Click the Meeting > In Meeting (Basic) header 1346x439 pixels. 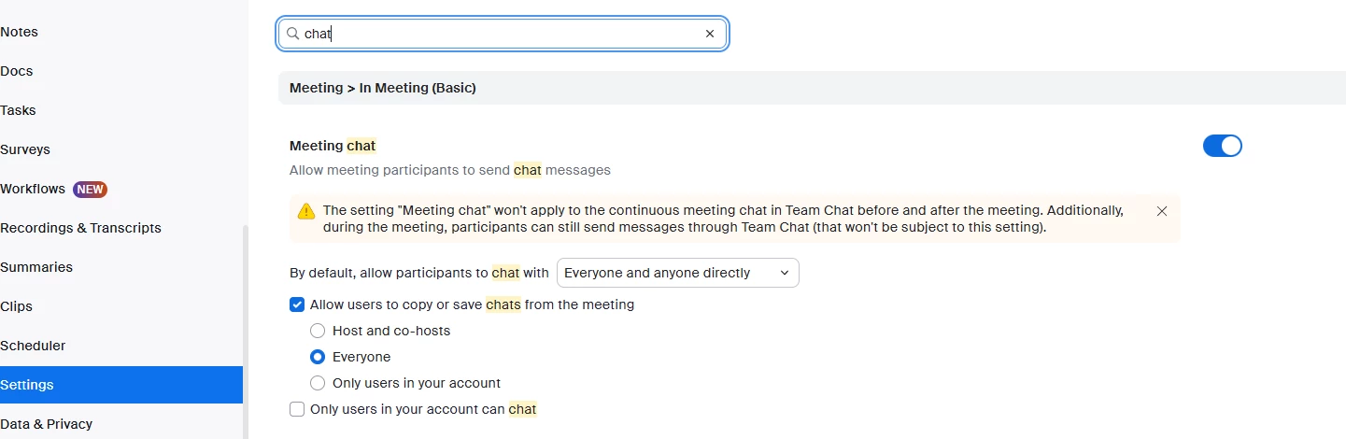(383, 88)
